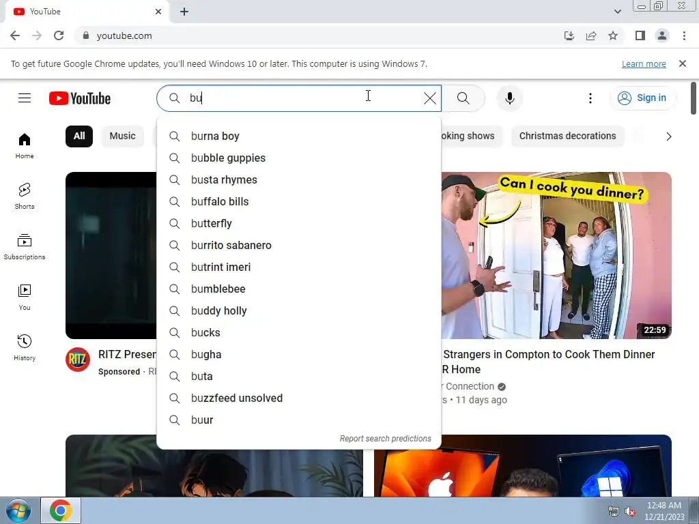The width and height of the screenshot is (699, 524).
Task: Go to Home in the sidebar
Action: tap(25, 146)
